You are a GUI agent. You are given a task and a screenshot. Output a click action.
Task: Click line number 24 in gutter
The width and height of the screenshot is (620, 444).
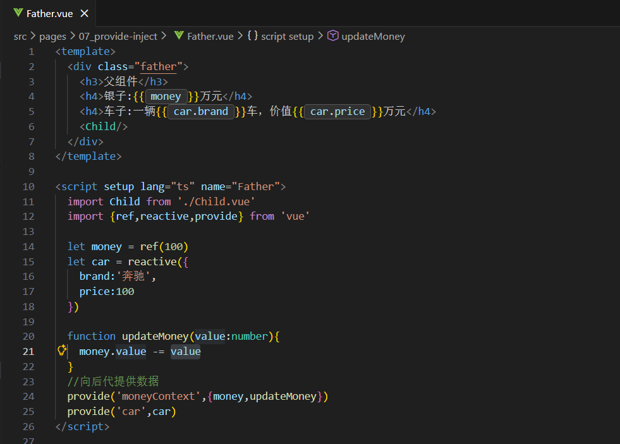click(x=28, y=397)
